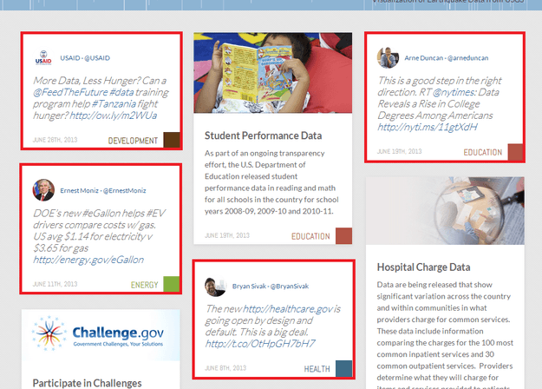Click the JUNE 8TH, 2013 date

tap(225, 368)
